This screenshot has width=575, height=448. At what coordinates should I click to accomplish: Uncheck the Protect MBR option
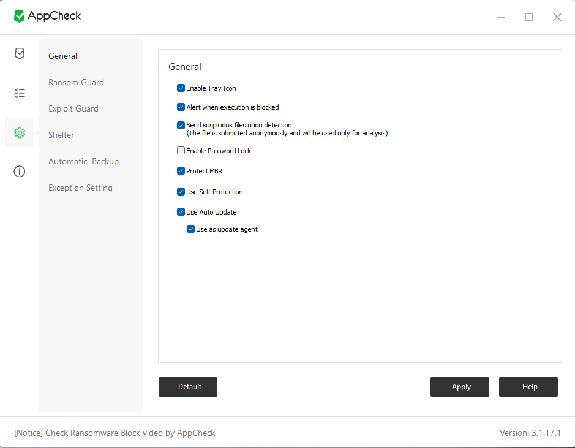click(181, 171)
